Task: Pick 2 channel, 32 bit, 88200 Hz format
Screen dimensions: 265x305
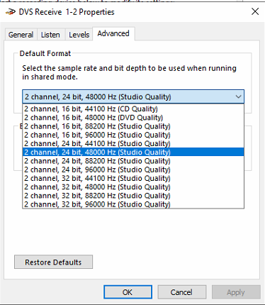Action: coord(133,196)
